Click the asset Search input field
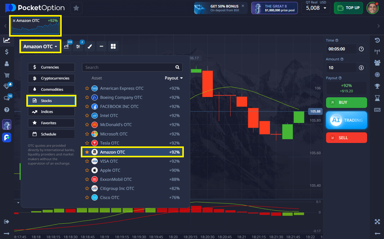The image size is (384, 239). tap(129, 67)
